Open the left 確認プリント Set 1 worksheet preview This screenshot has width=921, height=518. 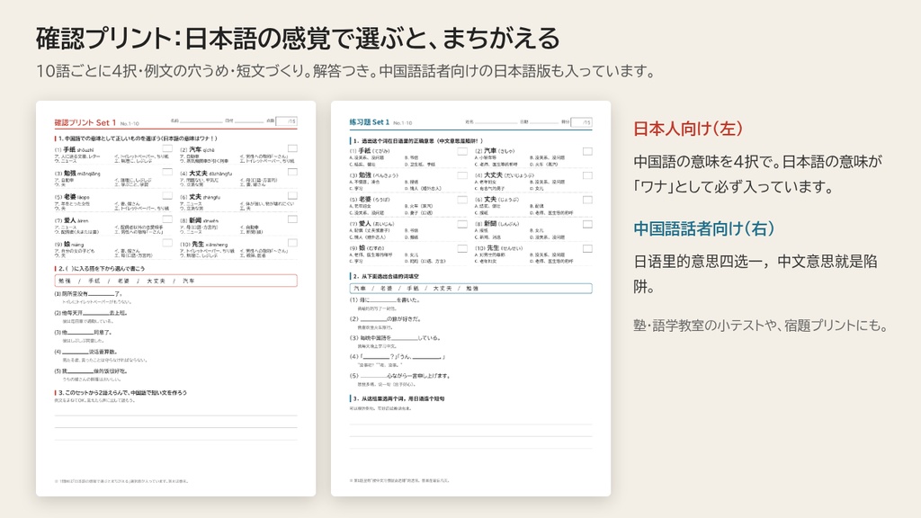point(175,299)
